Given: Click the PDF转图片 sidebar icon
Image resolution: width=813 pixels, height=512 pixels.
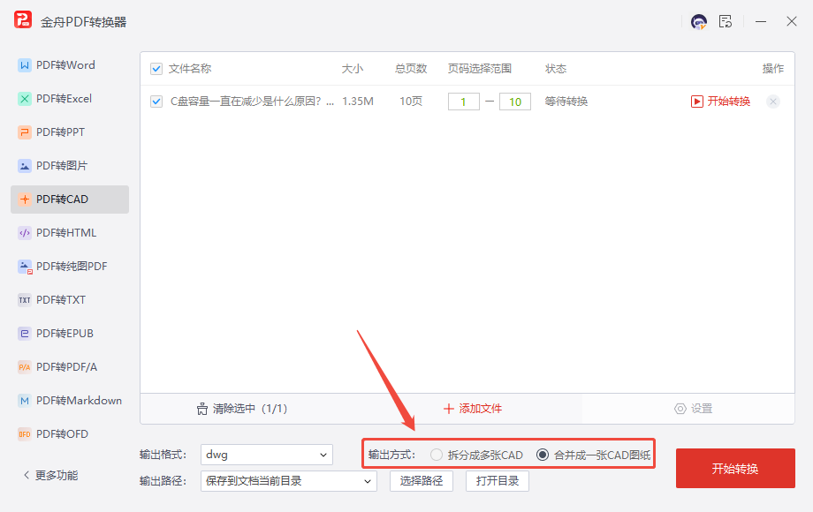Looking at the screenshot, I should (25, 166).
